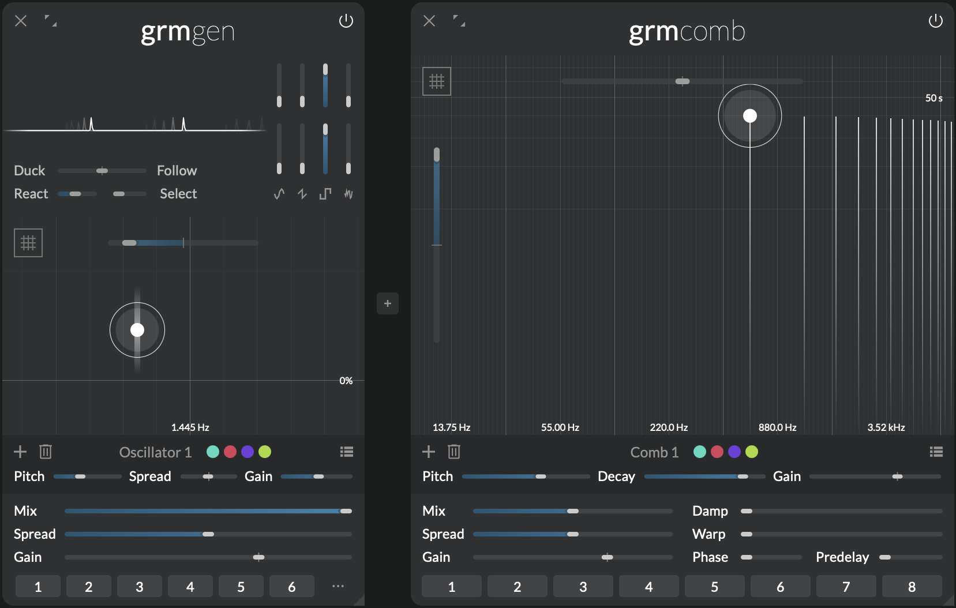
Task: Delete Comb 1 with trash icon
Action: pyautogui.click(x=454, y=452)
